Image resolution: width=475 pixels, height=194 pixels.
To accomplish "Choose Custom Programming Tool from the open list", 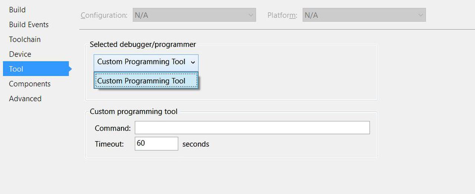I will 146,81.
